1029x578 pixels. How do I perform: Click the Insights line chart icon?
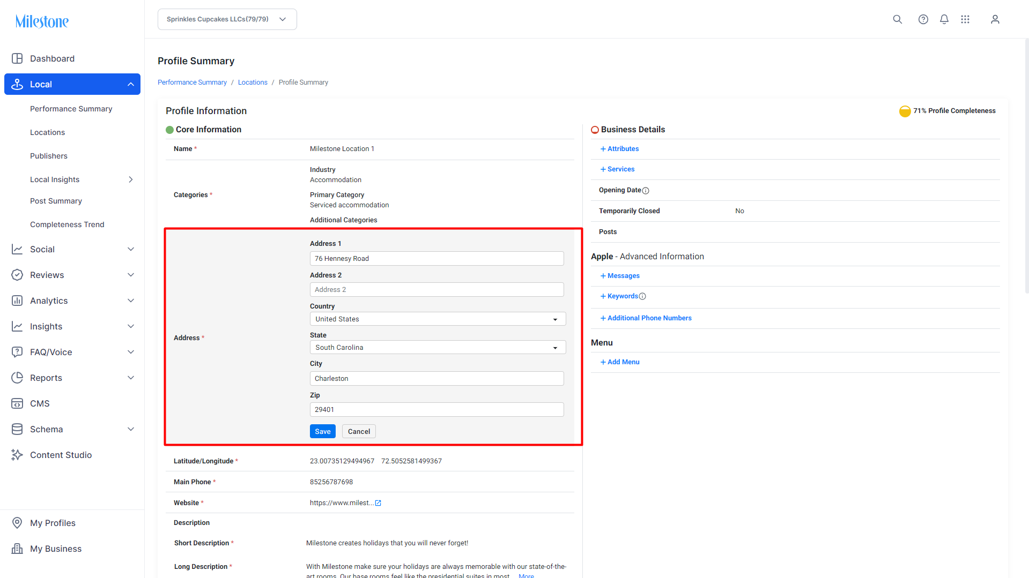pos(17,326)
